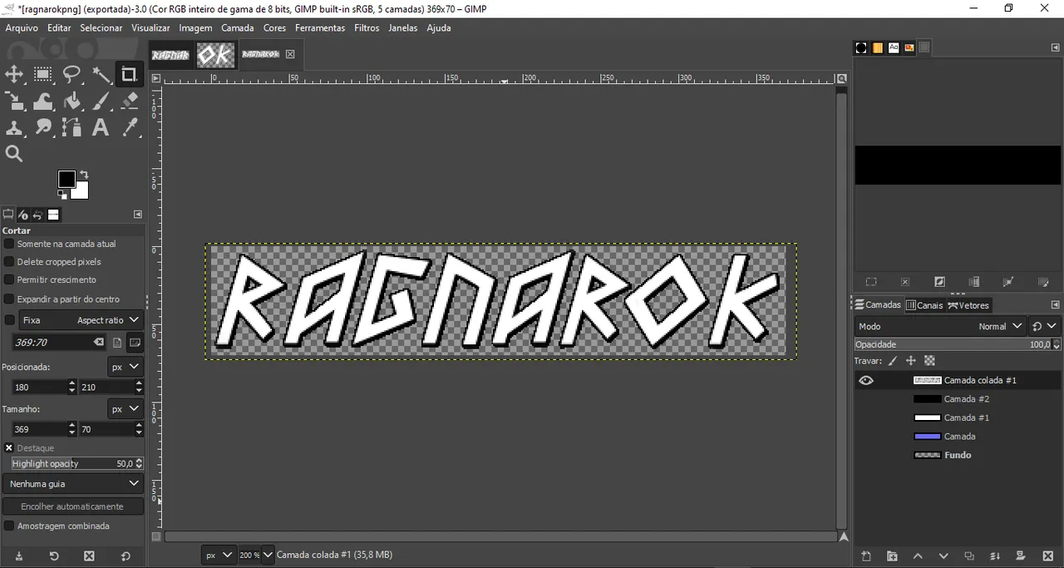This screenshot has height=568, width=1064.
Task: Select the Bucket Fill tool
Action: point(72,101)
